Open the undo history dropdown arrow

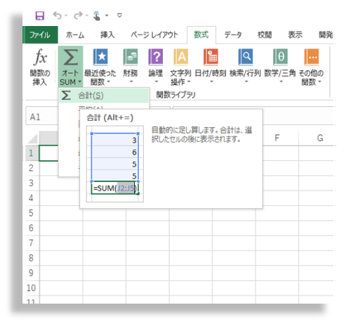tap(66, 15)
